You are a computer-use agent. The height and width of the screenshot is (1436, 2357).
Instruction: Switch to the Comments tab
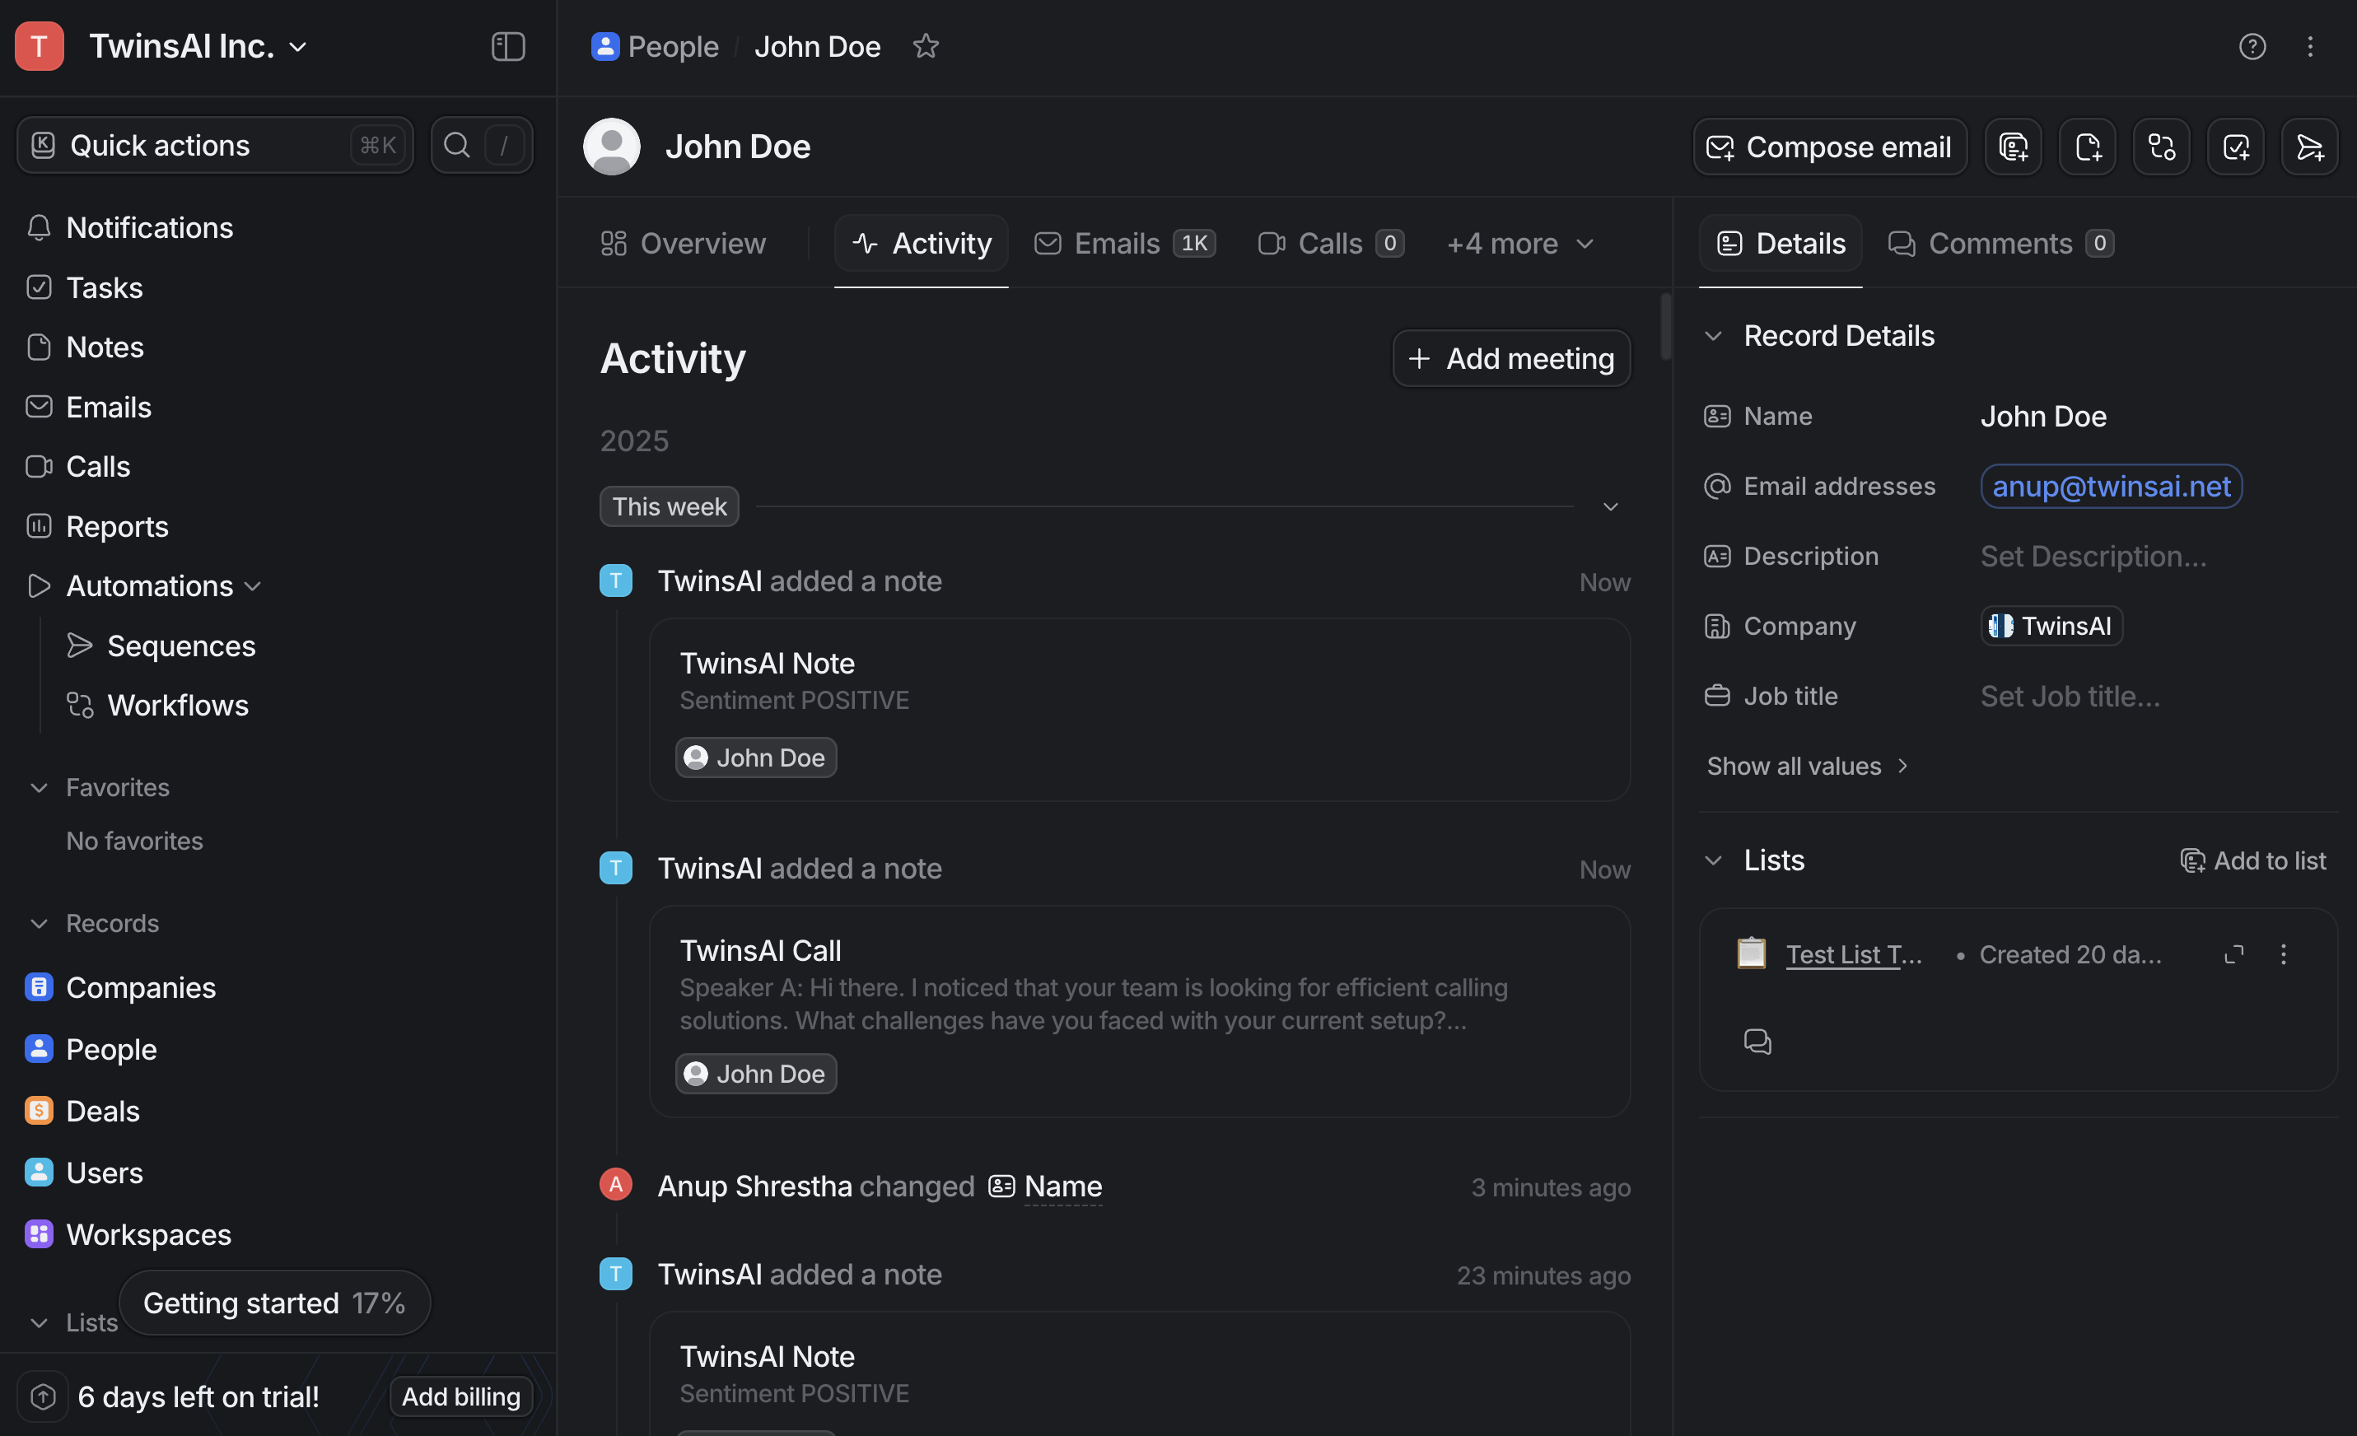tap(2000, 243)
